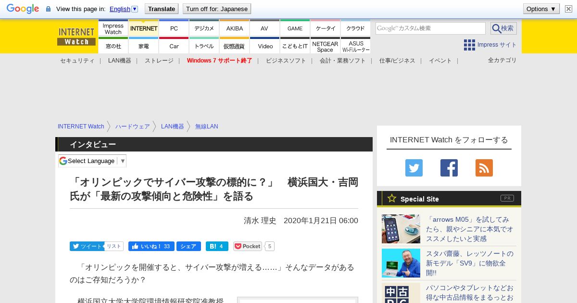The image size is (577, 303).
Task: Open the トラベル tab
Action: click(204, 46)
